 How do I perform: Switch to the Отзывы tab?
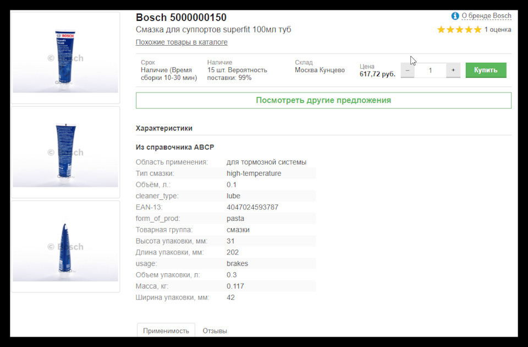tap(215, 330)
